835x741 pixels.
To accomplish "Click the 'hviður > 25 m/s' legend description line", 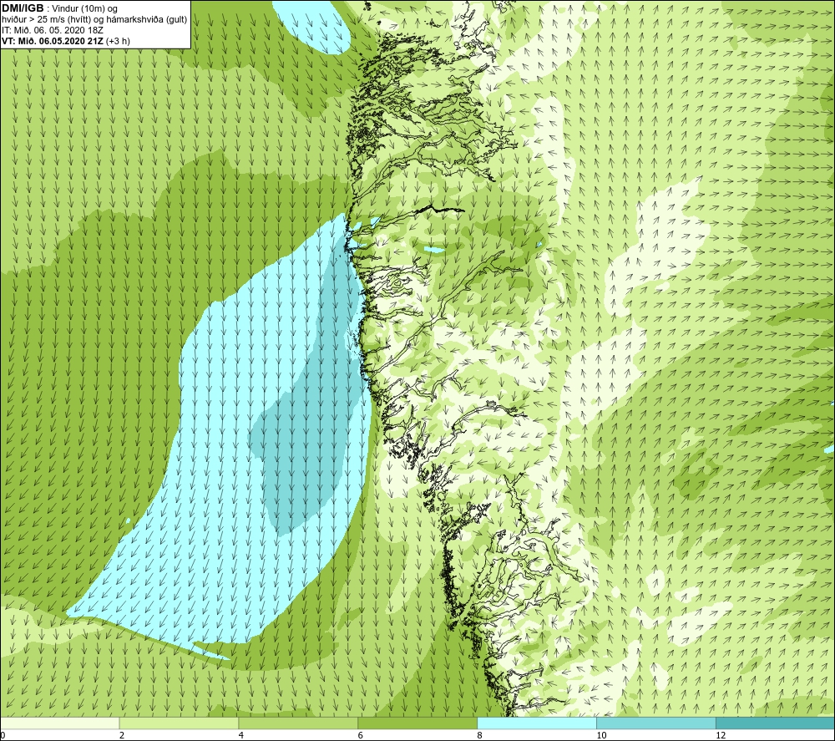I will point(95,20).
